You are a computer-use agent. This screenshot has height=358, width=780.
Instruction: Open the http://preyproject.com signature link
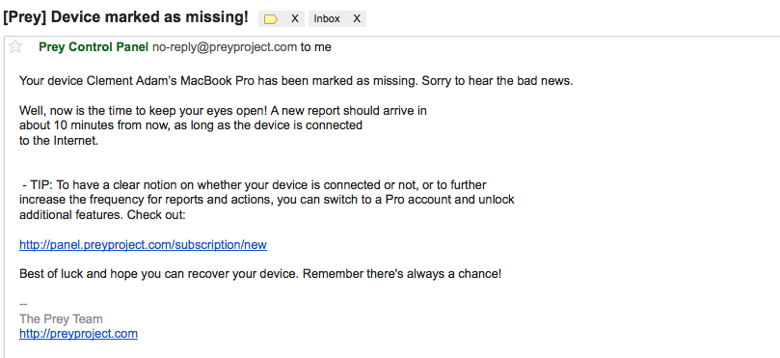(x=79, y=334)
